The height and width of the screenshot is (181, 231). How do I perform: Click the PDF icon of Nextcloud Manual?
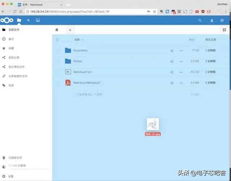coord(68,82)
